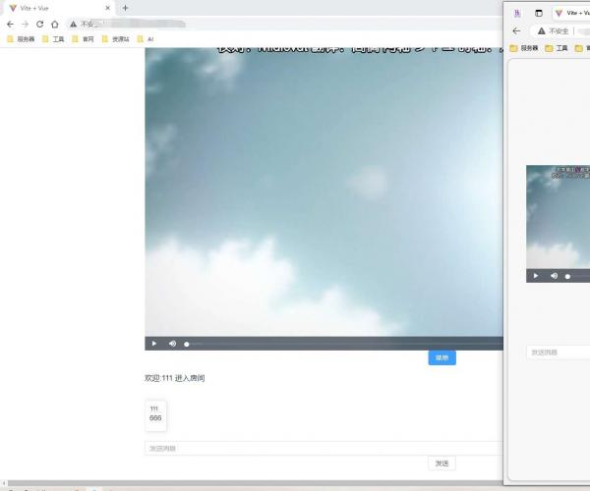Viewport: 590px width, 491px height.
Task: Open the 官网 bookmark folder in left browser
Action: point(84,39)
